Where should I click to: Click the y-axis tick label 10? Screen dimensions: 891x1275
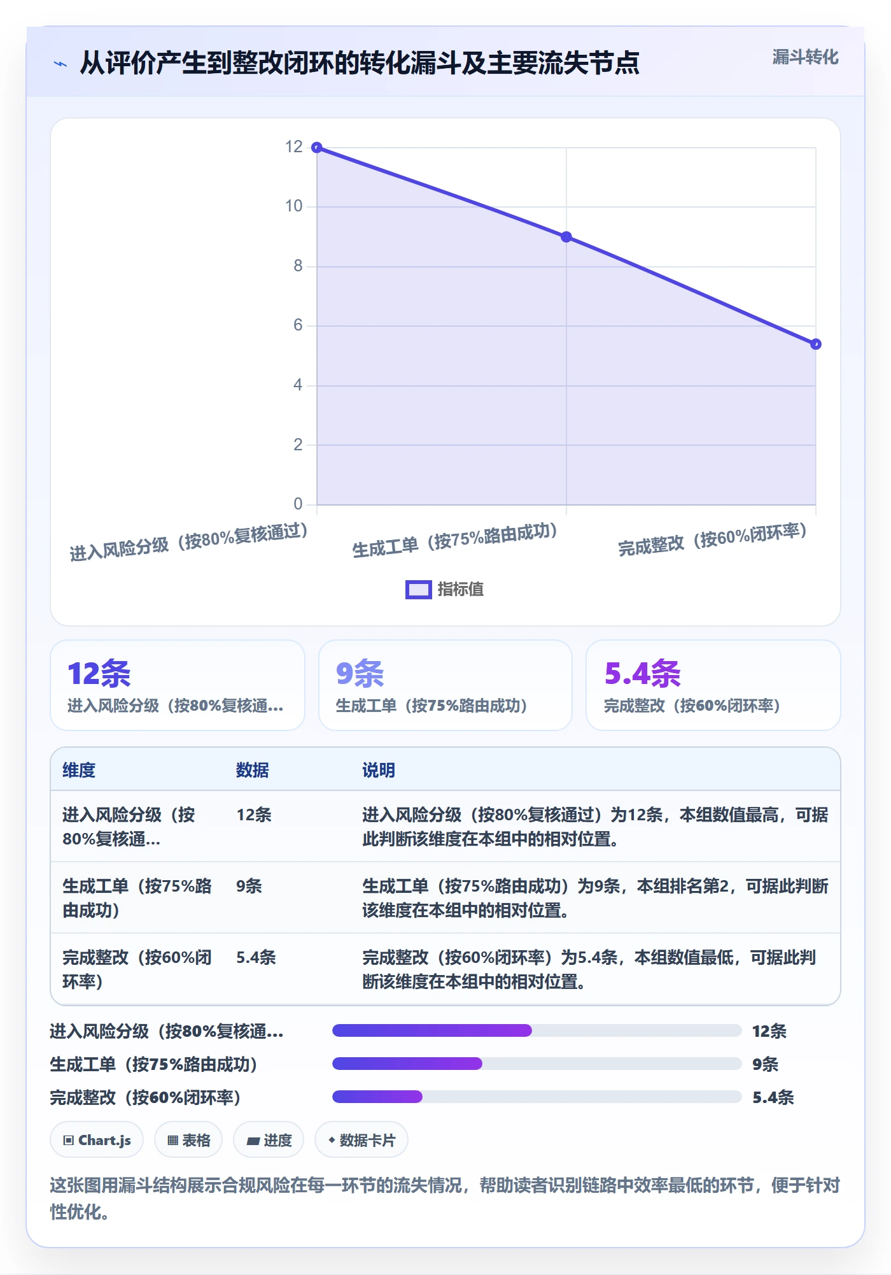(293, 206)
